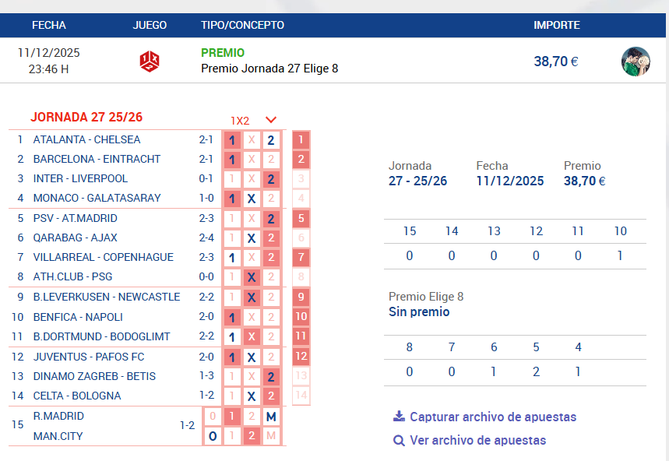Open Capturar archivo de apuestas link
669x461 pixels.
(493, 417)
